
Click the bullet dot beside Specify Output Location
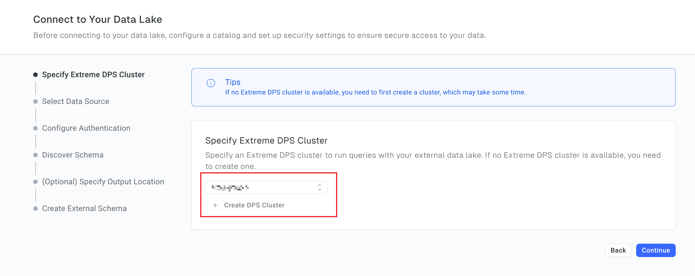[35, 182]
